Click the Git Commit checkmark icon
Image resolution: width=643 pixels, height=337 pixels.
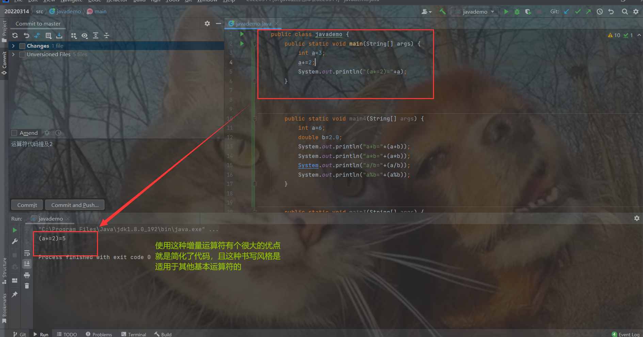578,12
